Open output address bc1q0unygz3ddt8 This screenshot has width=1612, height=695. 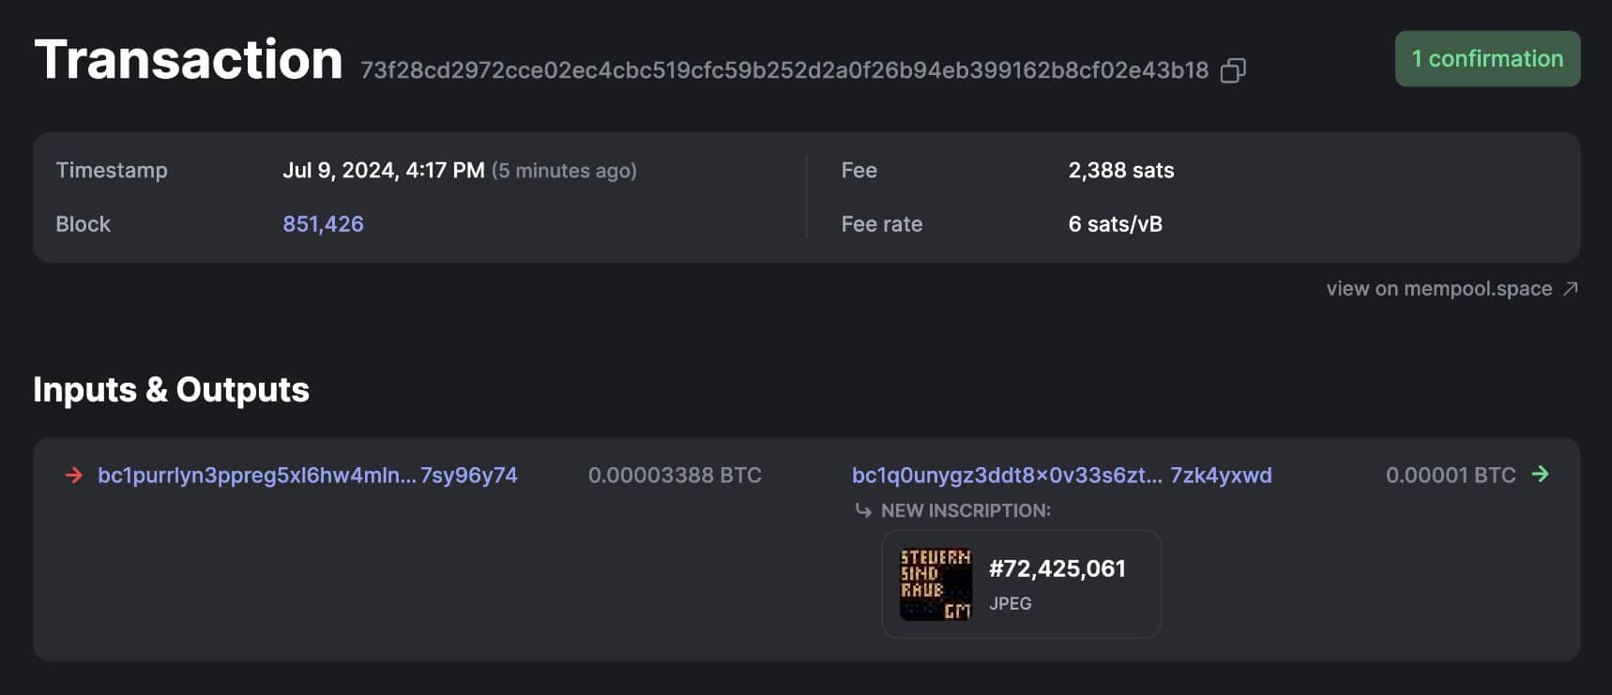(1062, 476)
